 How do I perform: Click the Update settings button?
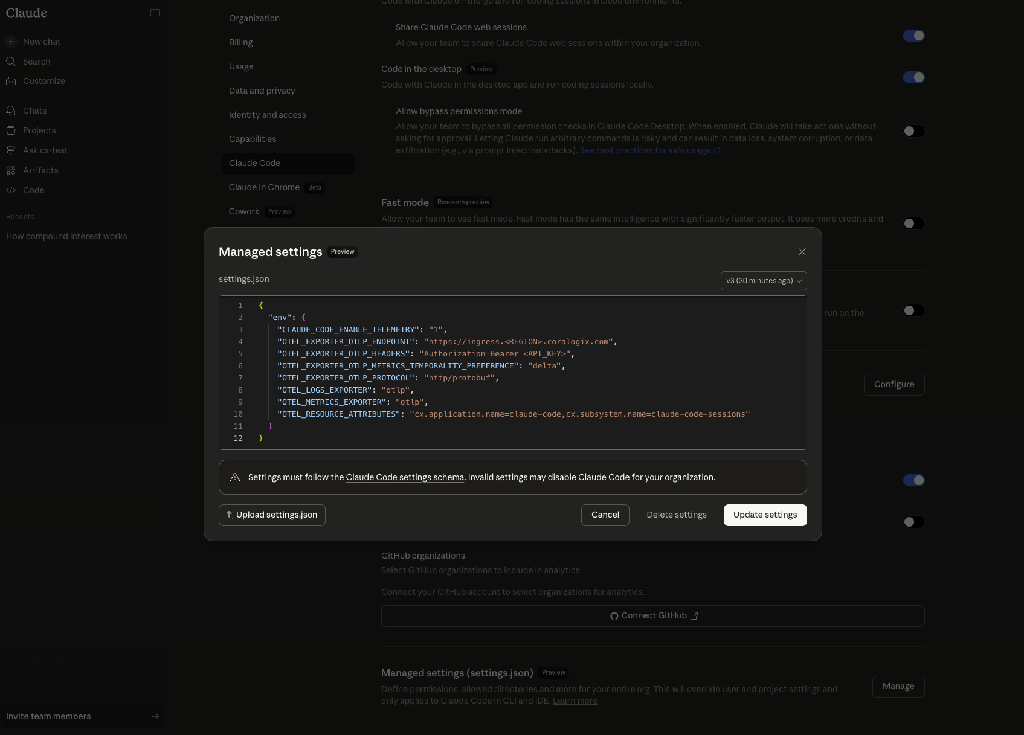click(765, 515)
